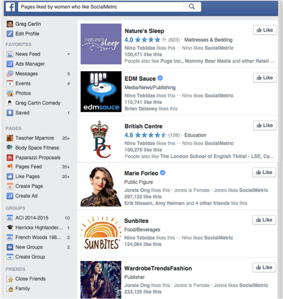Open ACI 2014-2015 group icon
Viewport: 283px width, 299px height.
[10, 218]
